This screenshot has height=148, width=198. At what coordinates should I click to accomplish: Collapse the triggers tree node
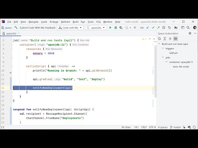coord(163,49)
